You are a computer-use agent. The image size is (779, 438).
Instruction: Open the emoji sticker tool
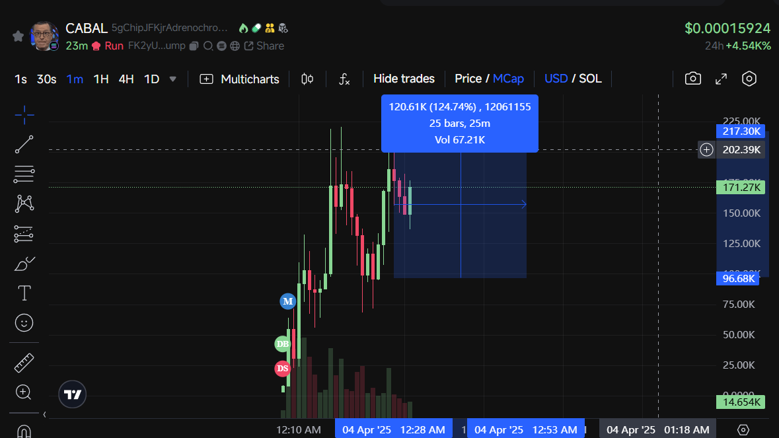point(24,323)
